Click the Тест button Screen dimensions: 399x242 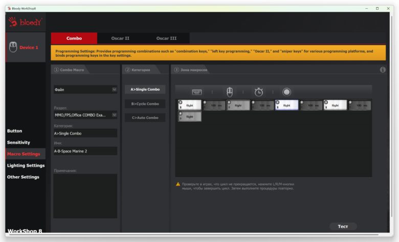343,226
